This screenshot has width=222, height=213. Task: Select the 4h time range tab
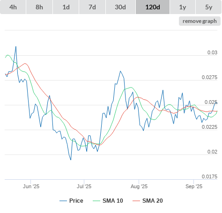click(13, 7)
